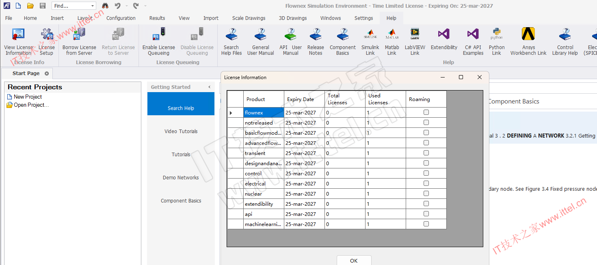Open the Find box dropdown arrow

click(93, 6)
